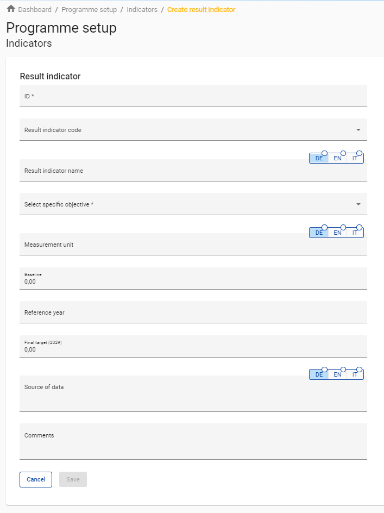Expand the Select specific objective dropdown
Viewport: 384px width, 513px height.
coord(358,204)
